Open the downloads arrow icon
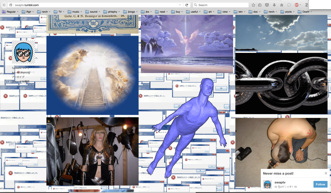 274,5
